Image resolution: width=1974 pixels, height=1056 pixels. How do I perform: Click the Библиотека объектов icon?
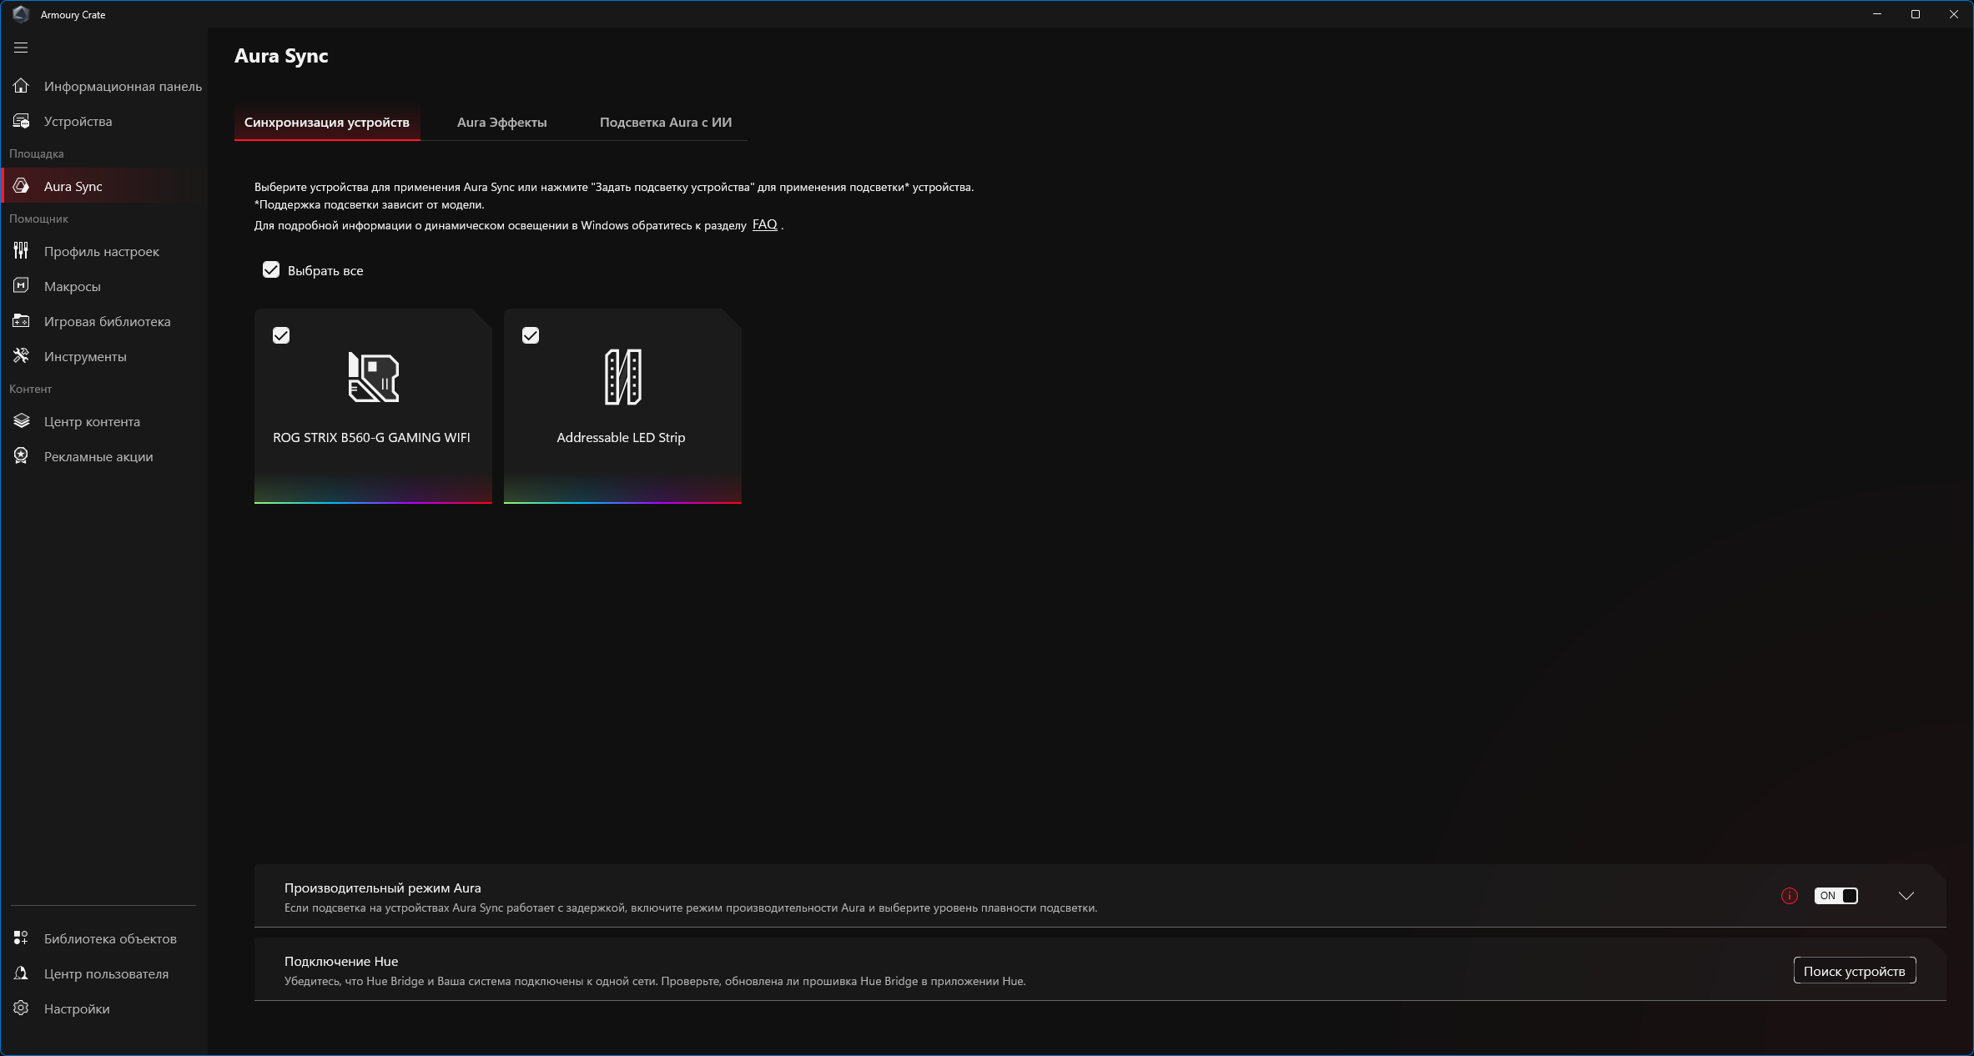point(21,938)
